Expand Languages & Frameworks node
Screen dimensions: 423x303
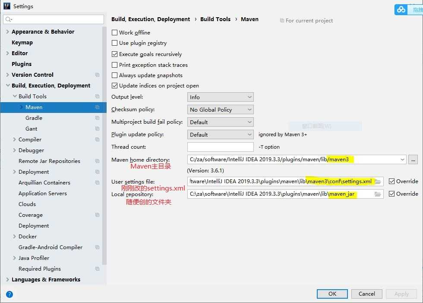click(8, 280)
